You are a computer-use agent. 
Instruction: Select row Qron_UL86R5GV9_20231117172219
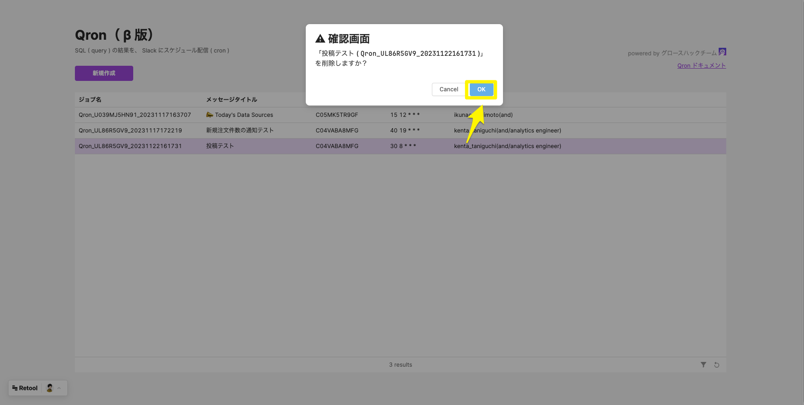(x=130, y=131)
